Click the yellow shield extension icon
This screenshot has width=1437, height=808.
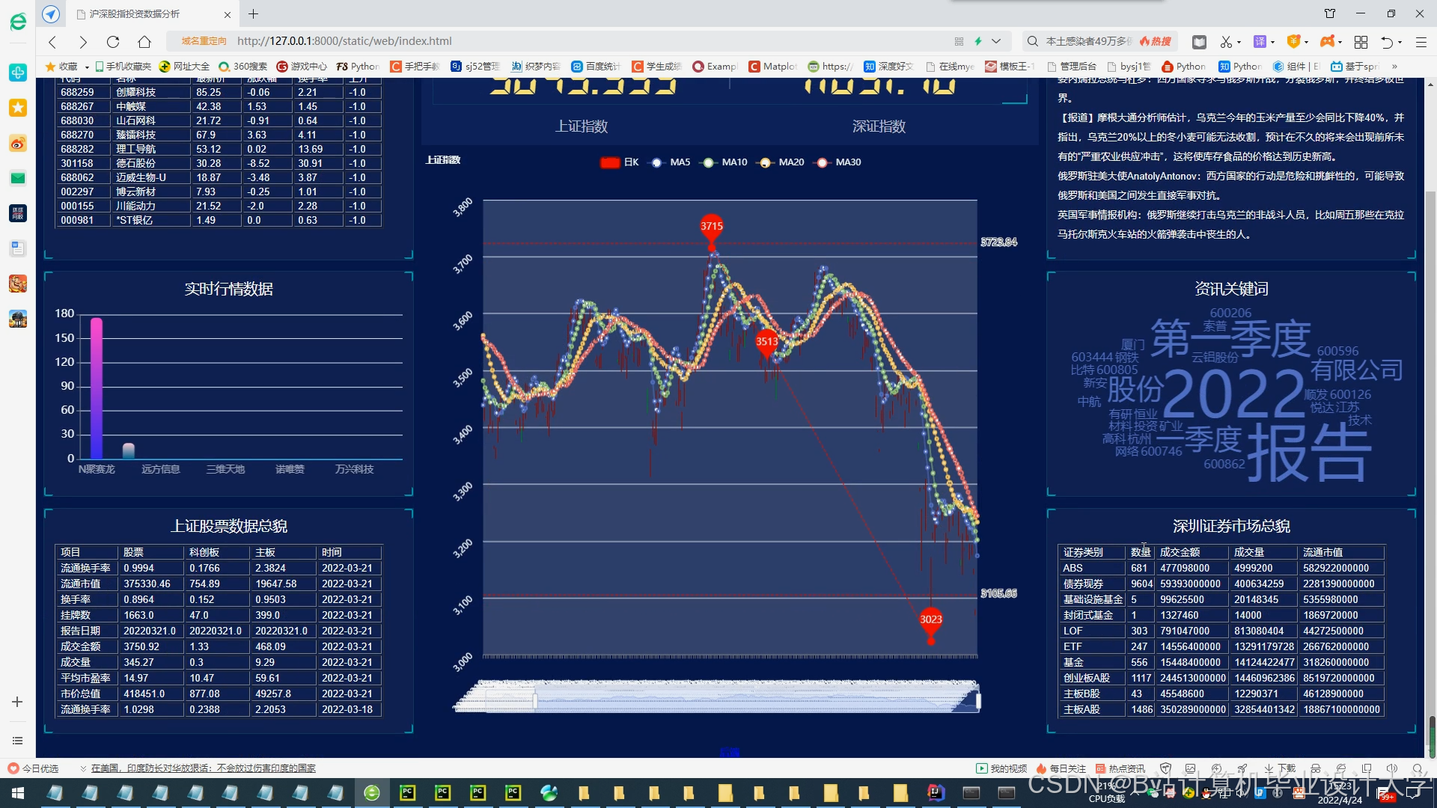point(1293,42)
